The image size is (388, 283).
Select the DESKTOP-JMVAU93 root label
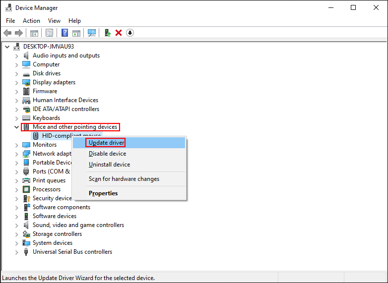coord(49,47)
